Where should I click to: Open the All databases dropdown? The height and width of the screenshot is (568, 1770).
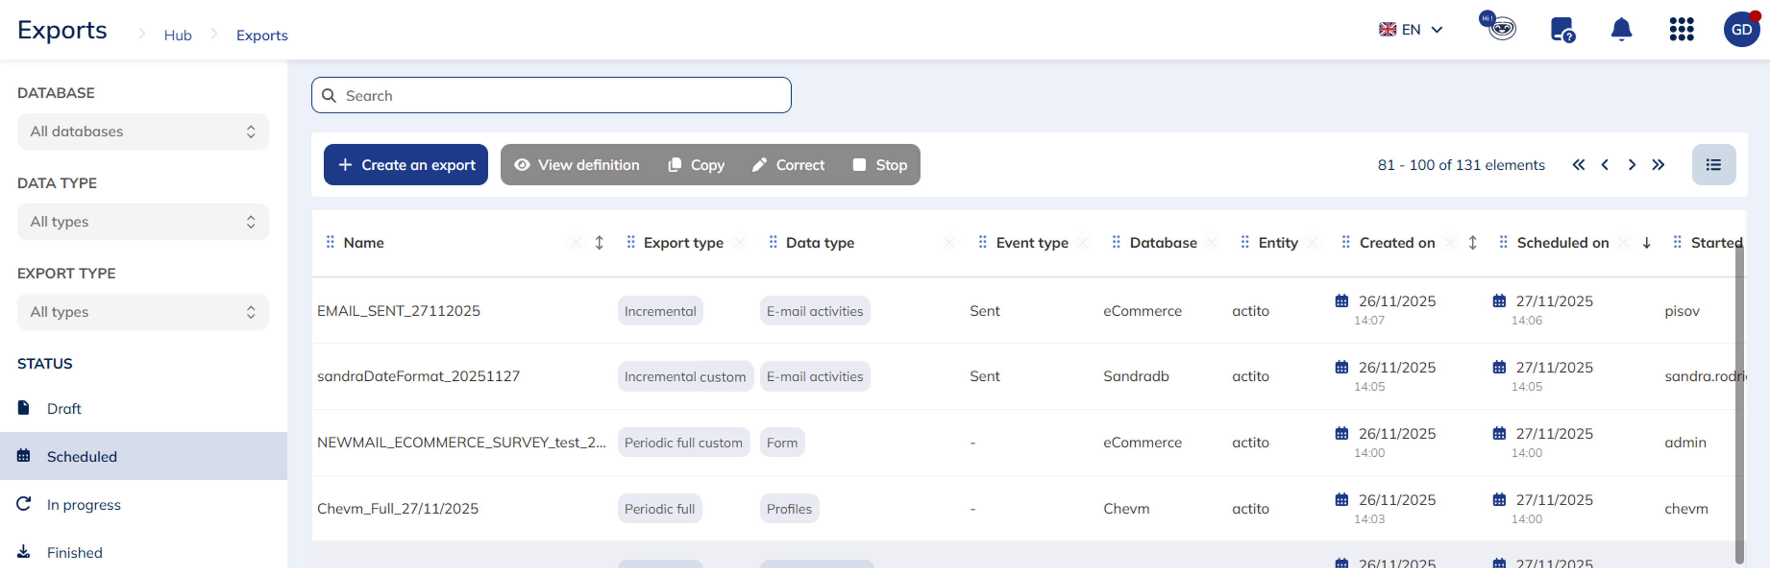click(x=143, y=131)
